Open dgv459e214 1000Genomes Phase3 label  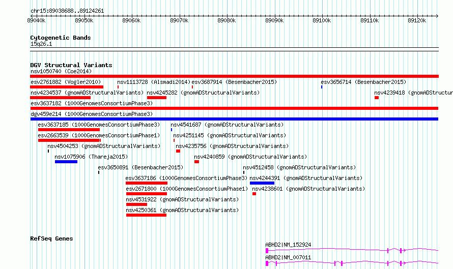[x=92, y=114]
